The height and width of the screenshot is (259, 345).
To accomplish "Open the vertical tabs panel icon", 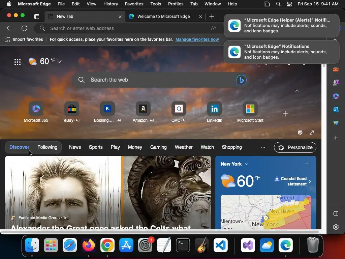I will 37,17.
